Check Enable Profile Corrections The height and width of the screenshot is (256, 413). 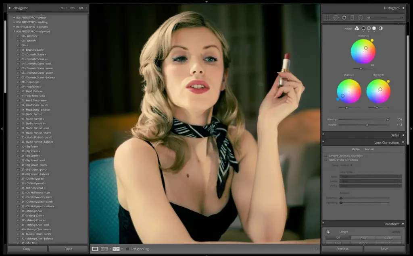325,160
